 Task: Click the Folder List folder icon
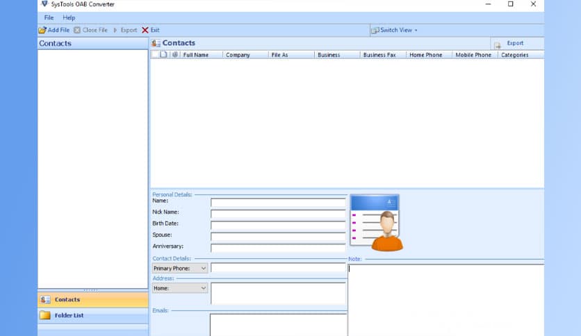coord(45,315)
